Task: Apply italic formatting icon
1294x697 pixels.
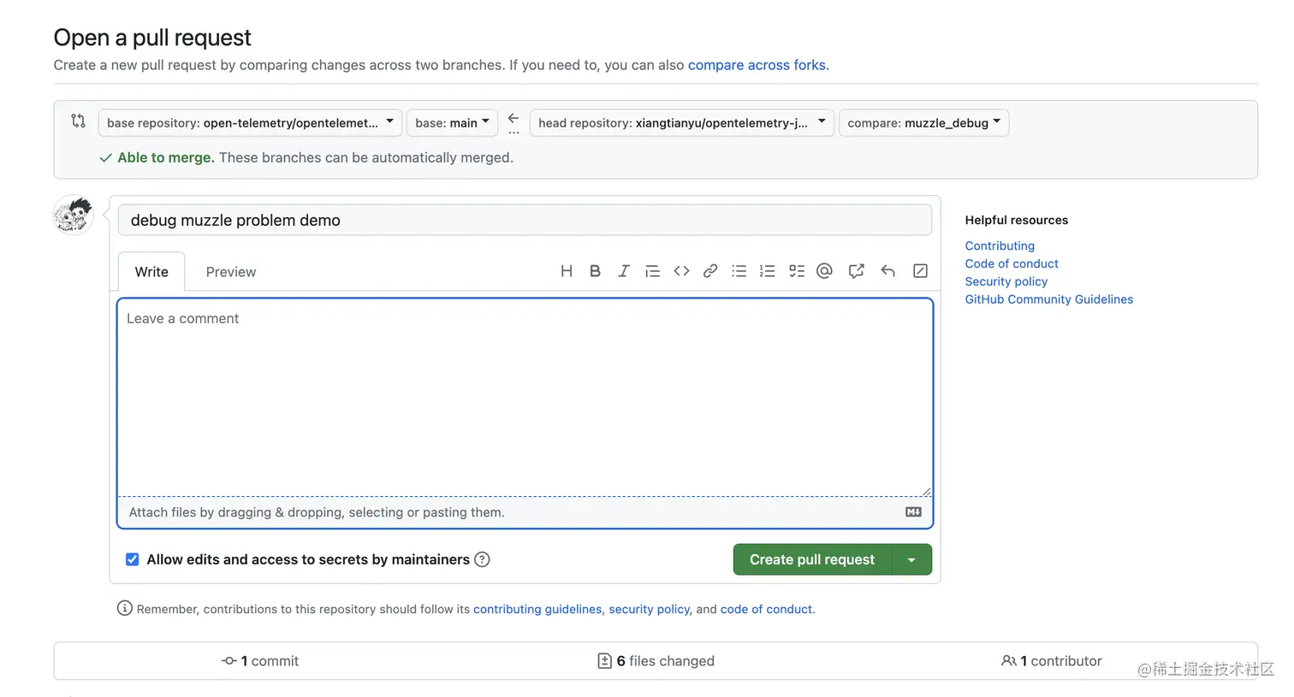Action: tap(624, 271)
